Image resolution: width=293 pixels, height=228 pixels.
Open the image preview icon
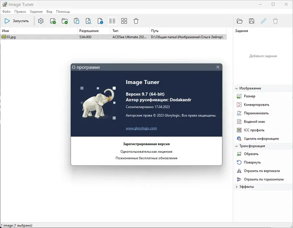[88, 21]
